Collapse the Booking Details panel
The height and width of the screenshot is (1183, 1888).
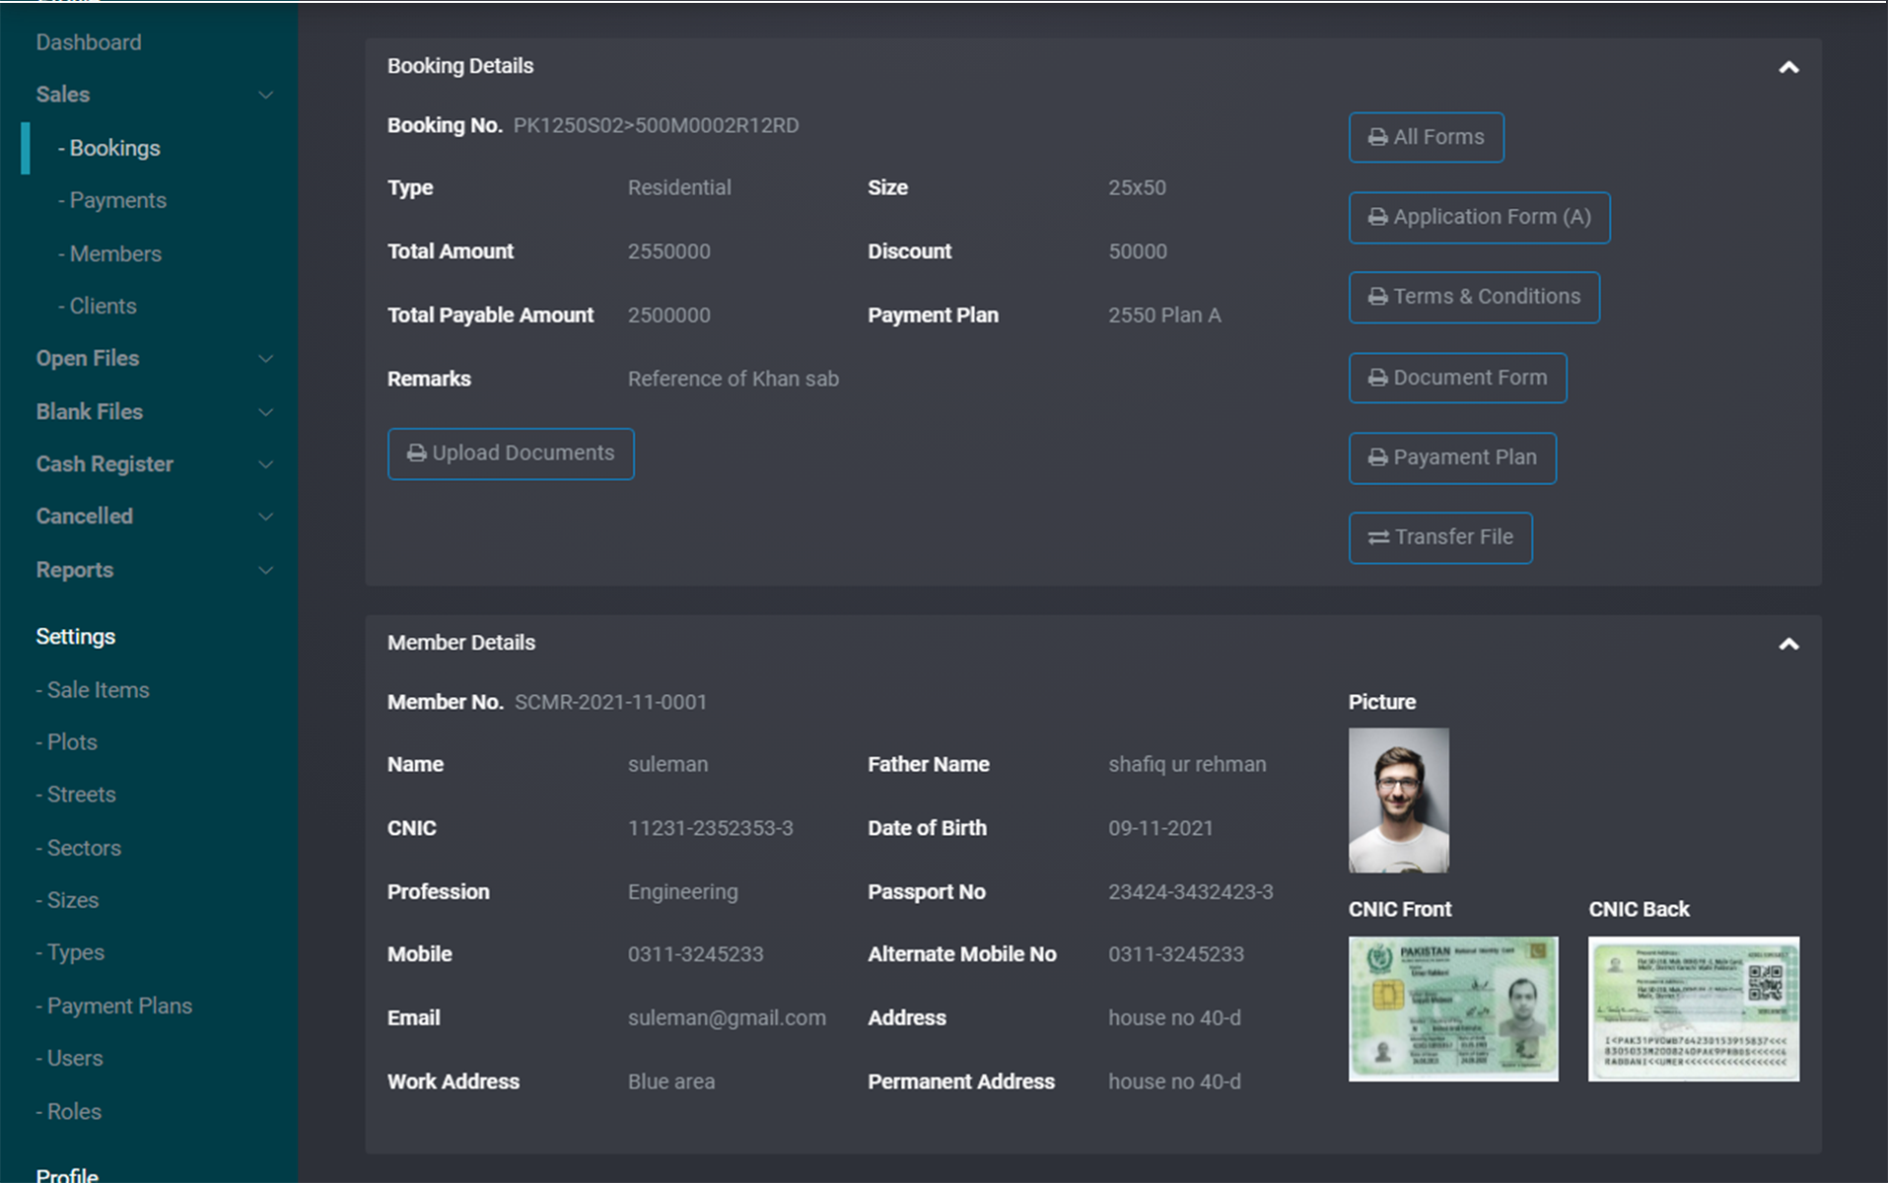click(x=1788, y=67)
